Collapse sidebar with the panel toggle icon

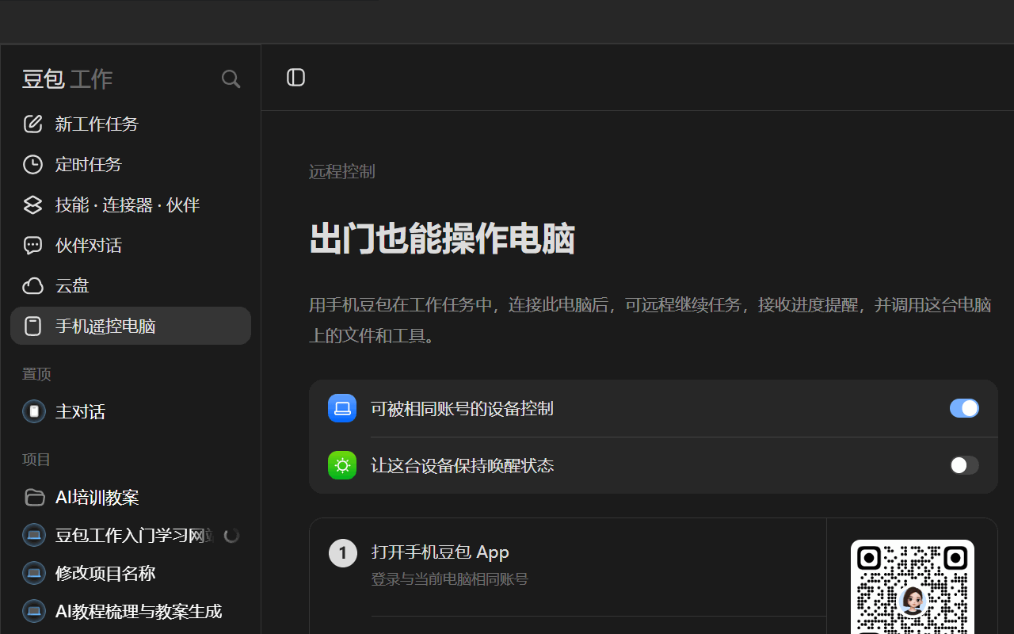pos(295,77)
